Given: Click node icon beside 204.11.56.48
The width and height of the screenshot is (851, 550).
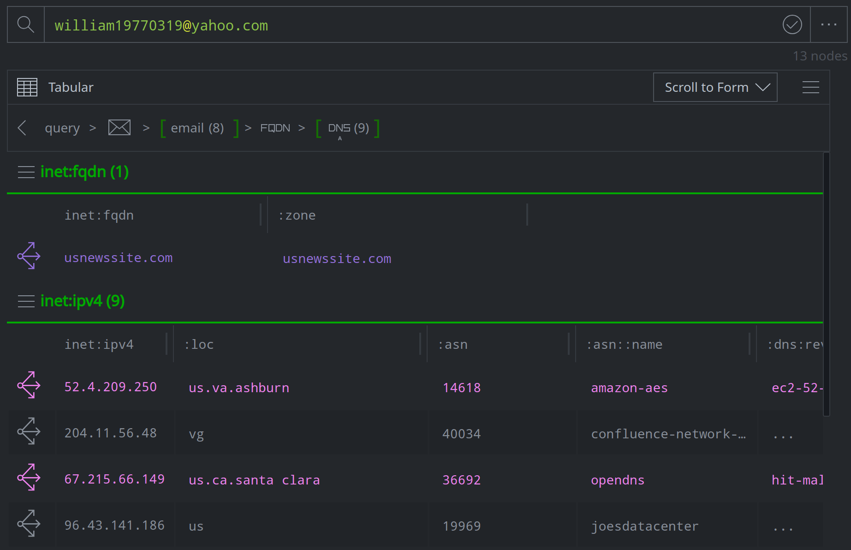Looking at the screenshot, I should (x=29, y=431).
